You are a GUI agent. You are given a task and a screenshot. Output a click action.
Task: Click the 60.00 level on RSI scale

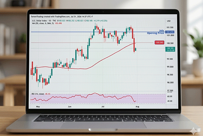coord(170,96)
